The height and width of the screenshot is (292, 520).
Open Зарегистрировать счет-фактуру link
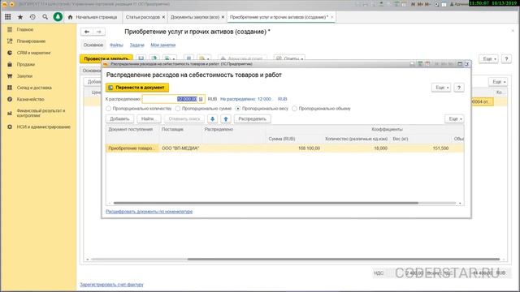[112, 285]
